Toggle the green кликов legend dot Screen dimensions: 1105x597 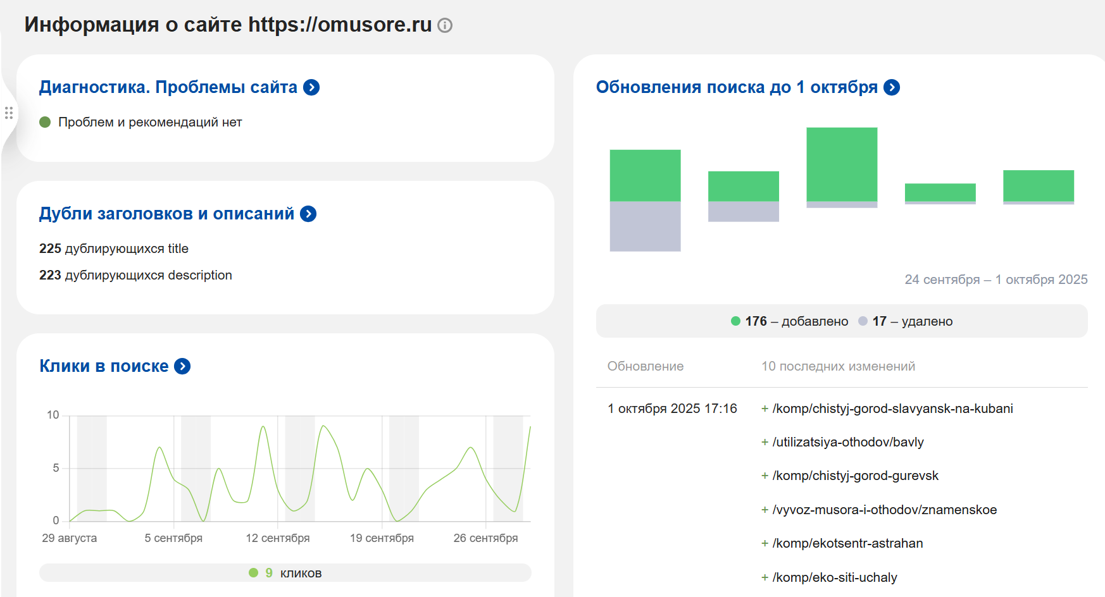click(x=253, y=573)
